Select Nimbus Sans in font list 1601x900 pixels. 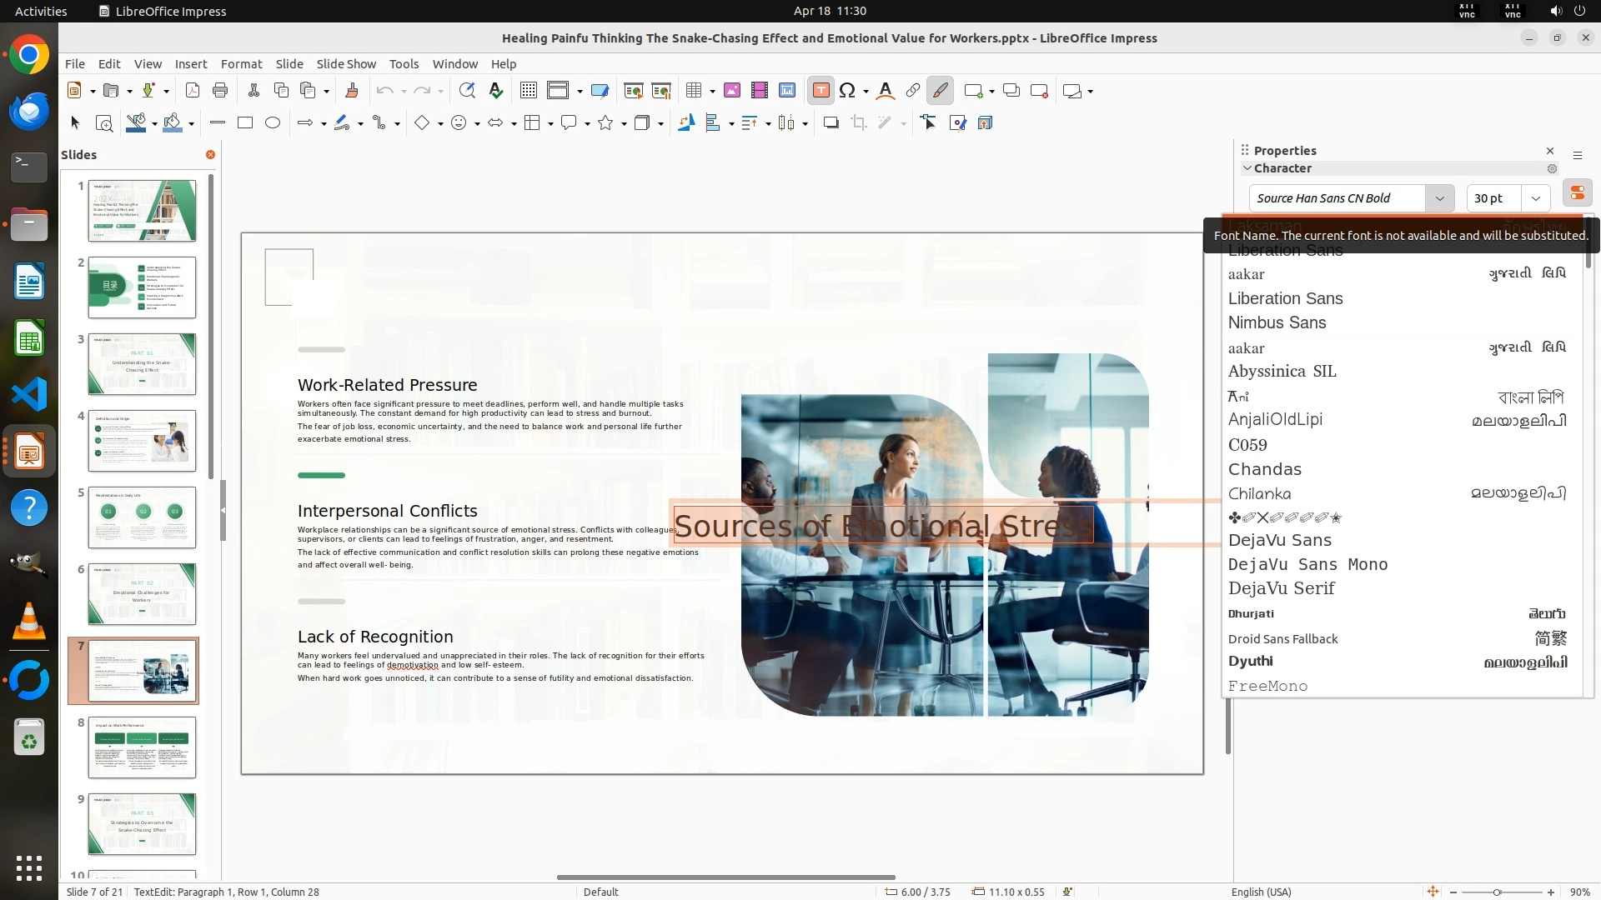point(1277,323)
